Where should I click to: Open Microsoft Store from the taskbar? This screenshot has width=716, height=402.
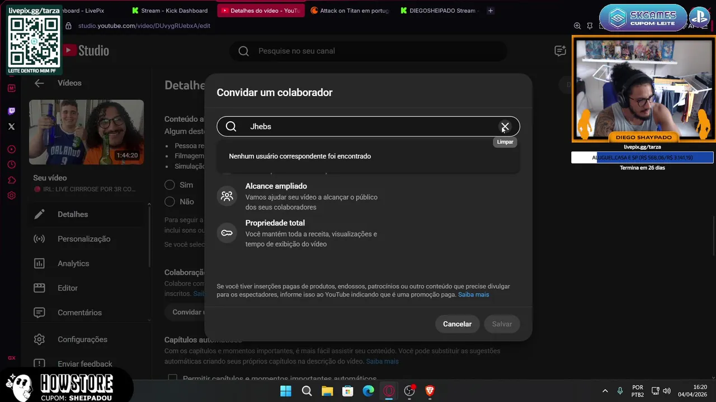pyautogui.click(x=348, y=391)
